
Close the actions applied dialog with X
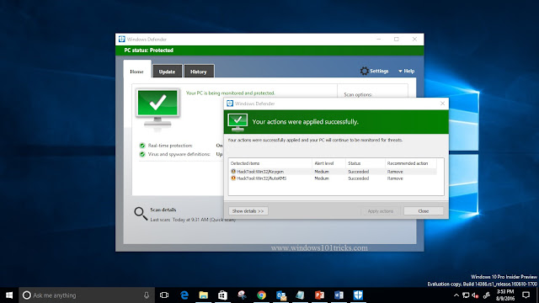(442, 104)
